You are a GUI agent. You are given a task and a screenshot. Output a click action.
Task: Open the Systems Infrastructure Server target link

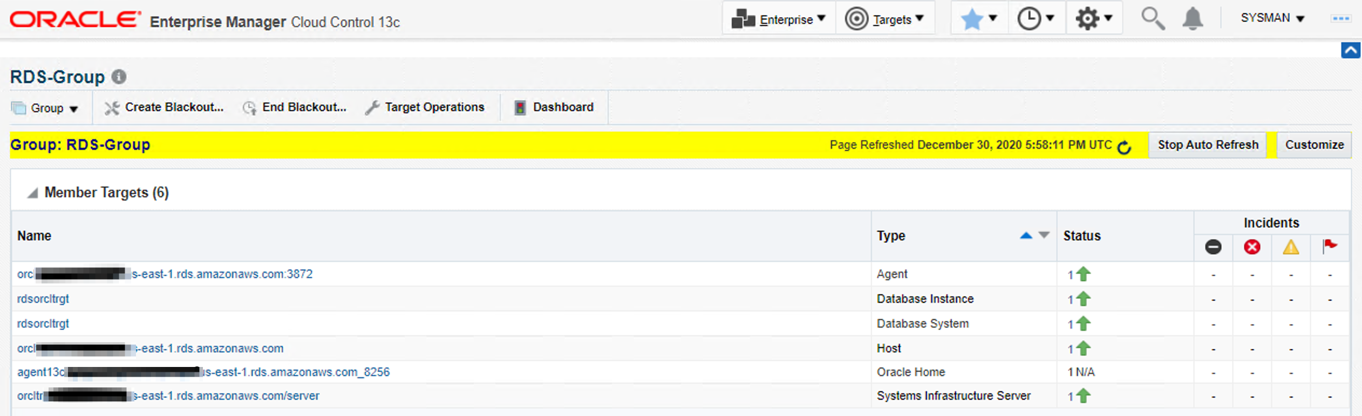pos(168,396)
